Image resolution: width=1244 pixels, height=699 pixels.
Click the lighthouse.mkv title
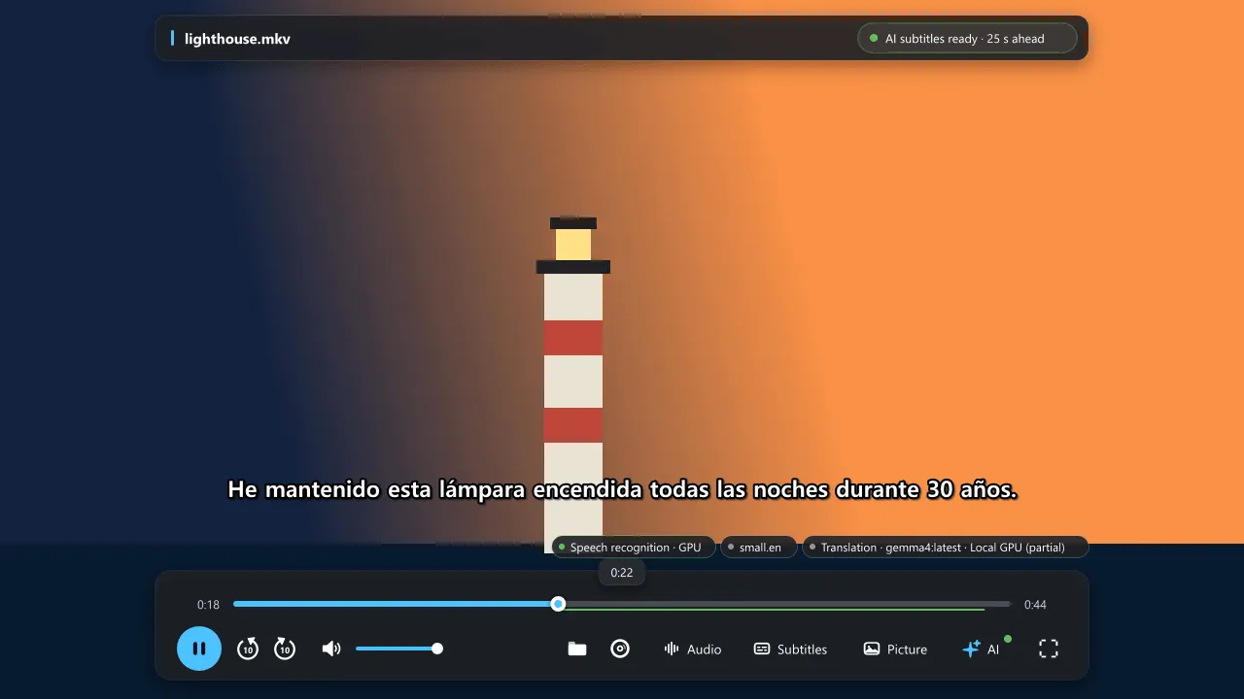(237, 39)
